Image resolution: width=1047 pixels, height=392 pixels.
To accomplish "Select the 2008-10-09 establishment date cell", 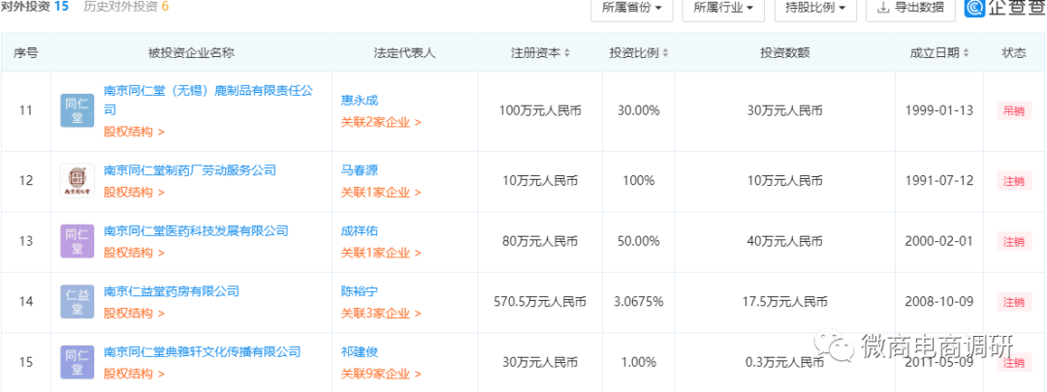I will pos(939,302).
